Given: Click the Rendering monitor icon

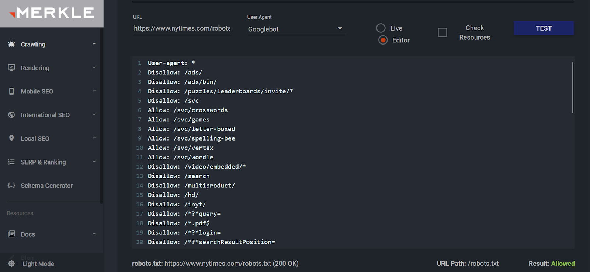Looking at the screenshot, I should 11,68.
